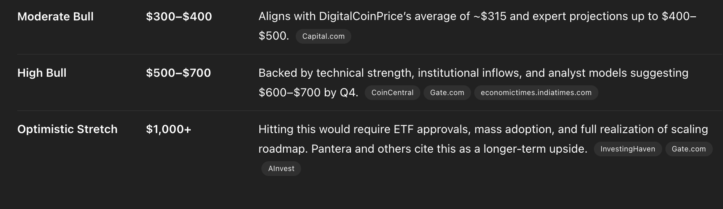Open Gate.com citation in Optimistic Stretch row

(688, 149)
